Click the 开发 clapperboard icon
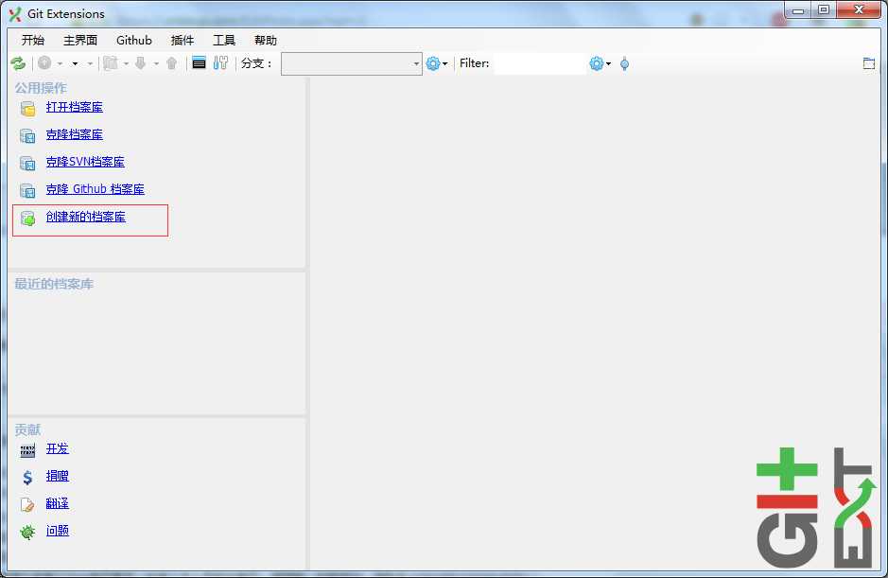 click(27, 451)
